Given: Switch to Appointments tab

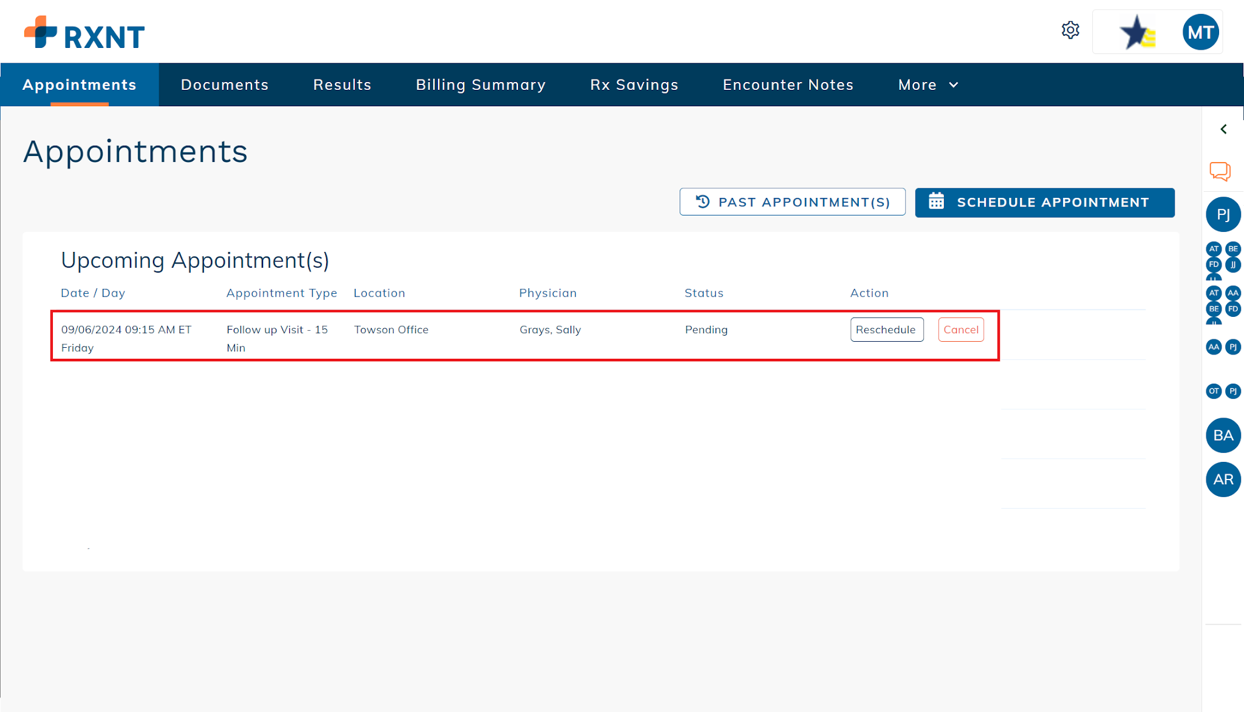Looking at the screenshot, I should [x=80, y=85].
